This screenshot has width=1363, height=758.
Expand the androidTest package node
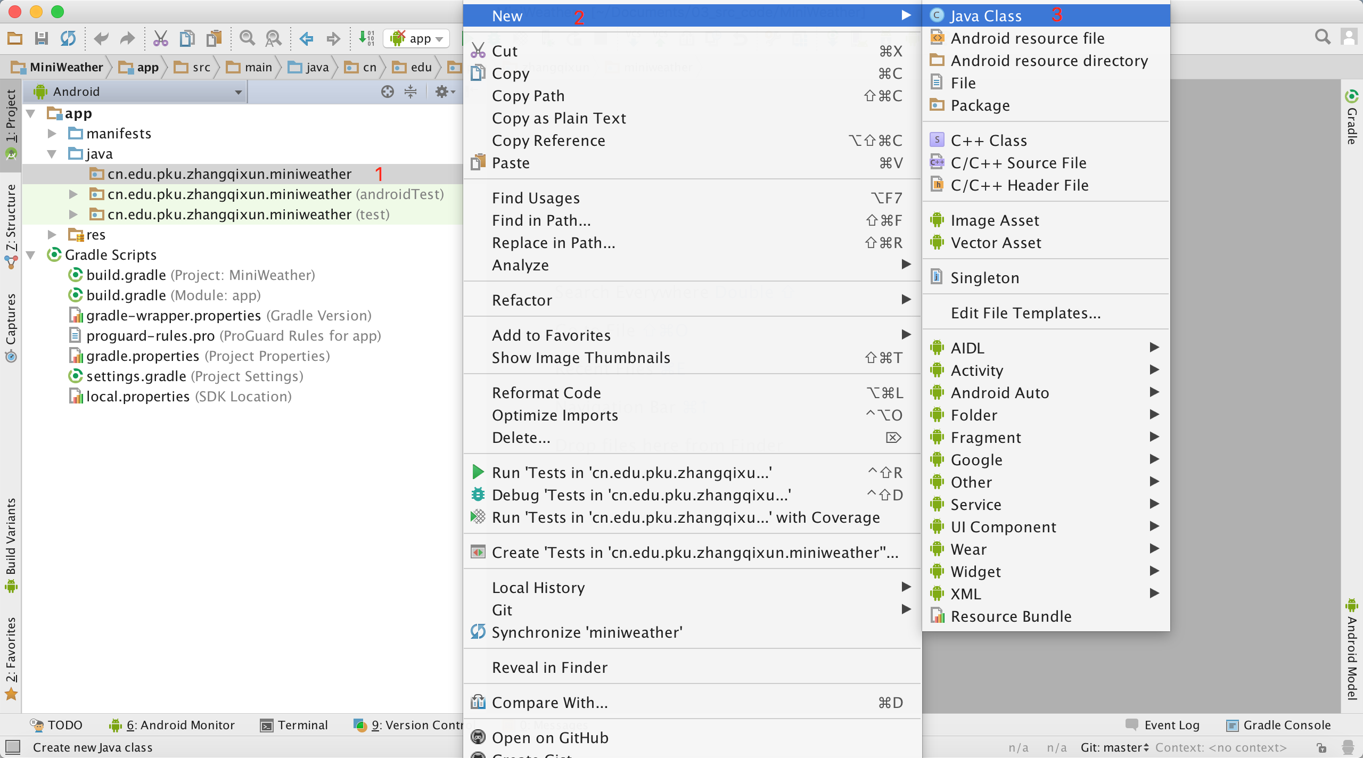73,194
